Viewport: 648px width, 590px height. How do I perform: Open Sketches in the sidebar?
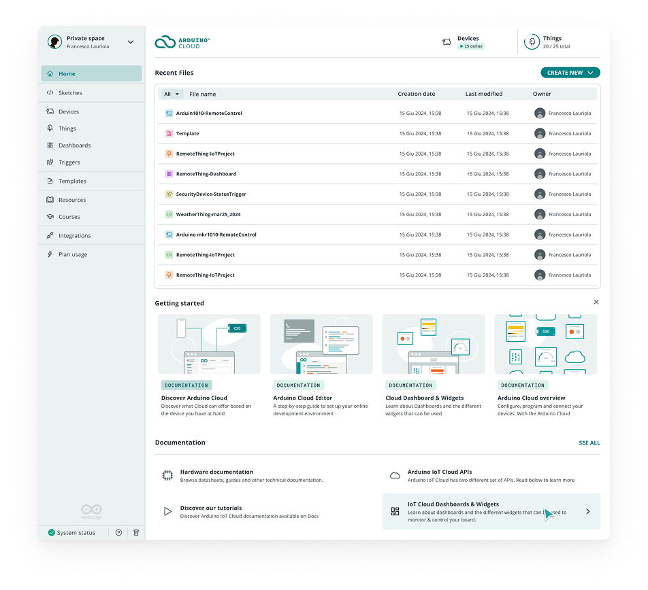click(x=91, y=93)
